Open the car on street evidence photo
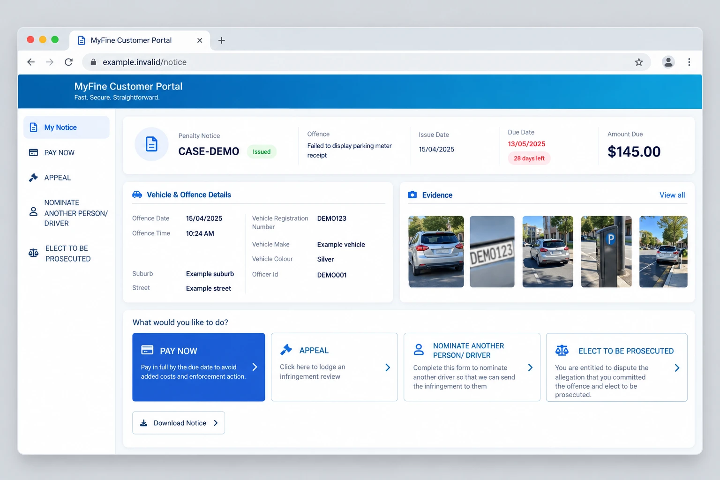The image size is (720, 480). pyautogui.click(x=547, y=252)
